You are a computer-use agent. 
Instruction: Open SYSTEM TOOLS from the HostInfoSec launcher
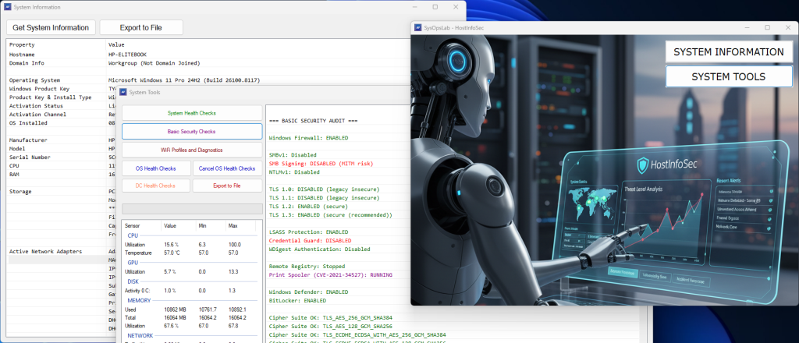(728, 77)
